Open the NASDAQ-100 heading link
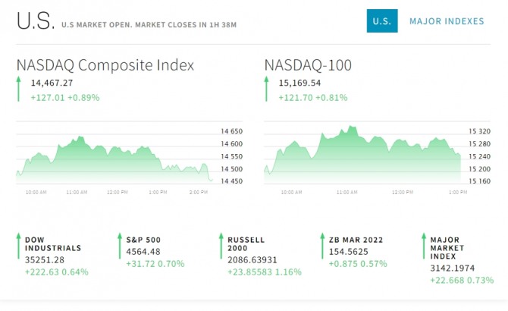The width and height of the screenshot is (508, 311). 308,65
